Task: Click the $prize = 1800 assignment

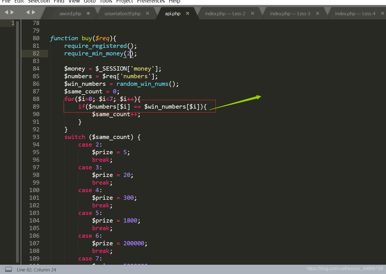Action: click(116, 221)
